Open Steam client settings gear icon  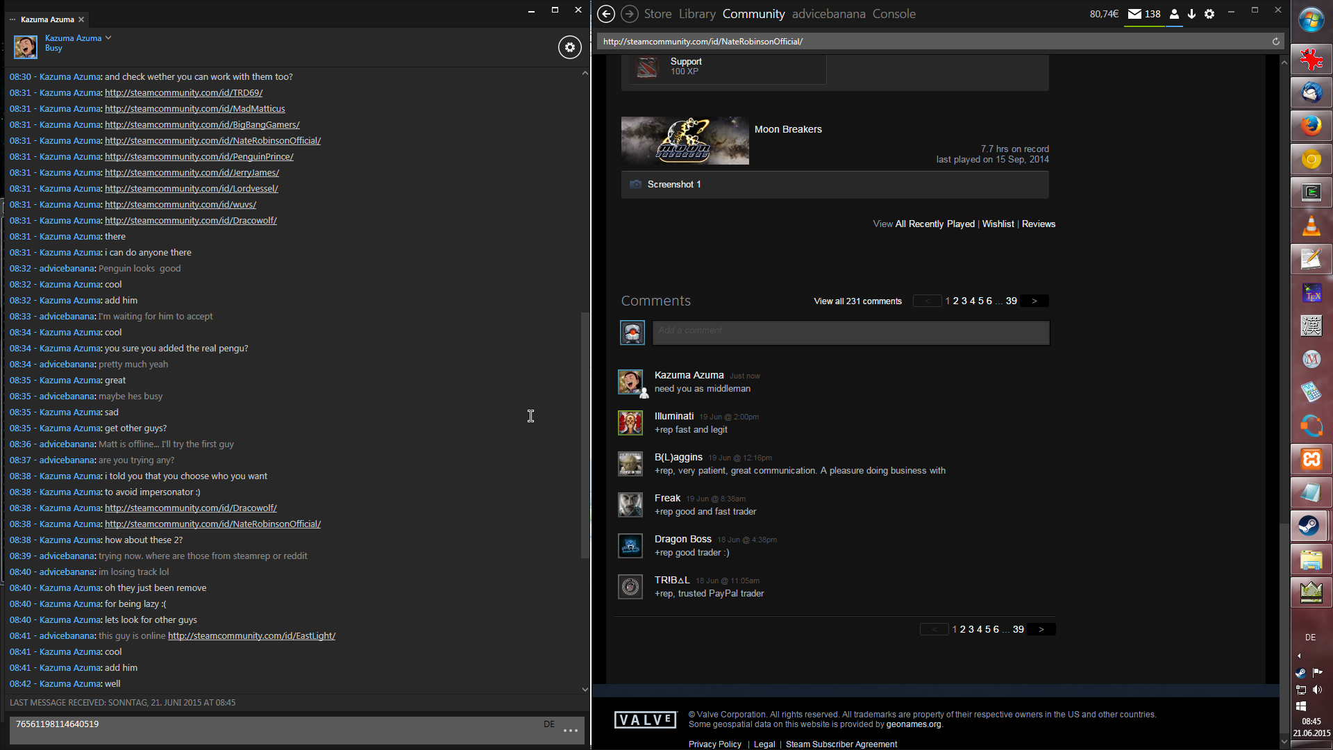coord(1209,14)
